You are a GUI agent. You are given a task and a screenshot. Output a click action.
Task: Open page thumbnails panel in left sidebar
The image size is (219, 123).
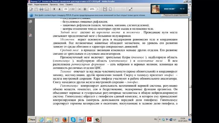[30, 22]
